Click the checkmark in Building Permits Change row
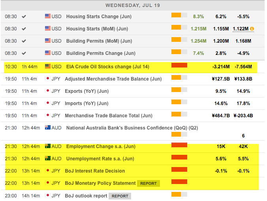 (24, 53)
